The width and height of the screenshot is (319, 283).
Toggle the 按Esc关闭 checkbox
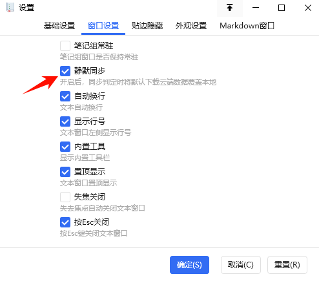[x=65, y=222]
